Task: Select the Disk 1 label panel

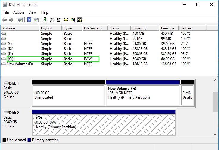Action: tap(16, 93)
